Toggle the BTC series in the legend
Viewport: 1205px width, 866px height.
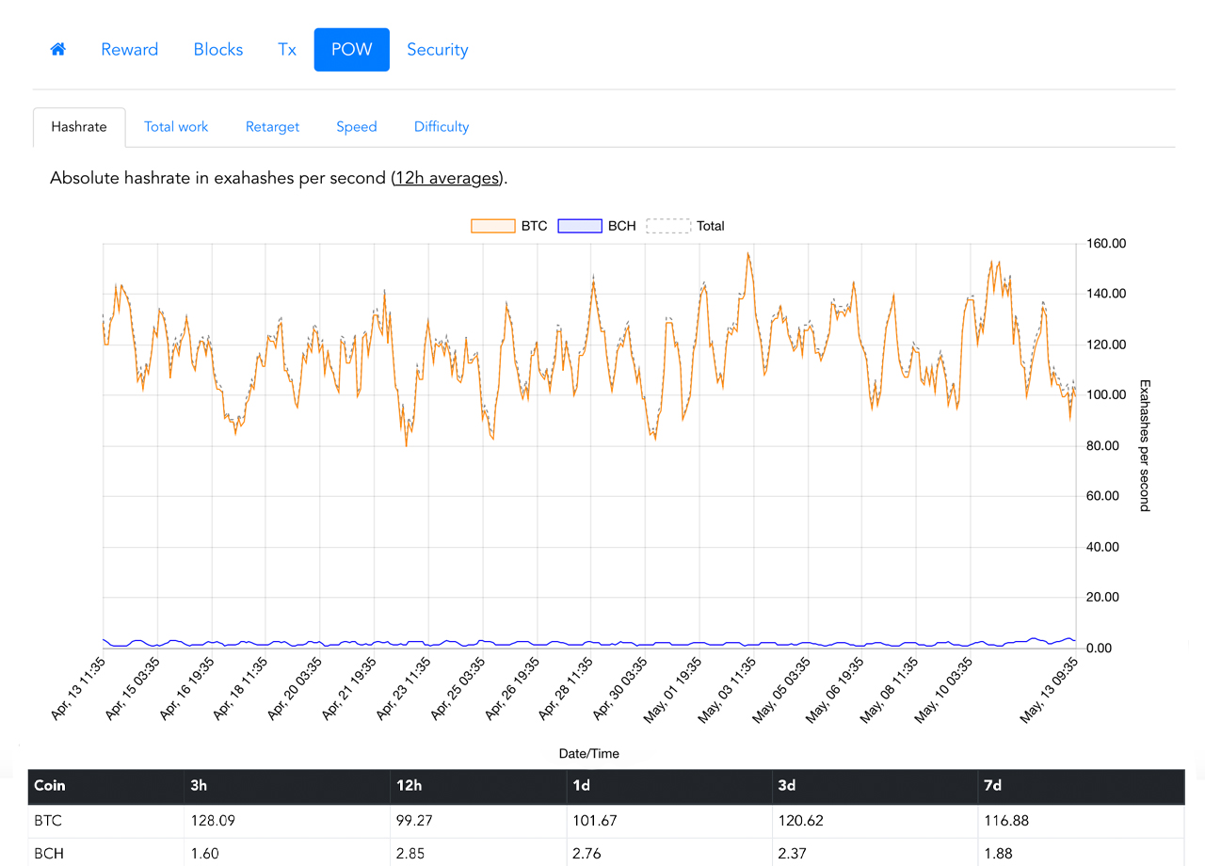[x=509, y=226]
